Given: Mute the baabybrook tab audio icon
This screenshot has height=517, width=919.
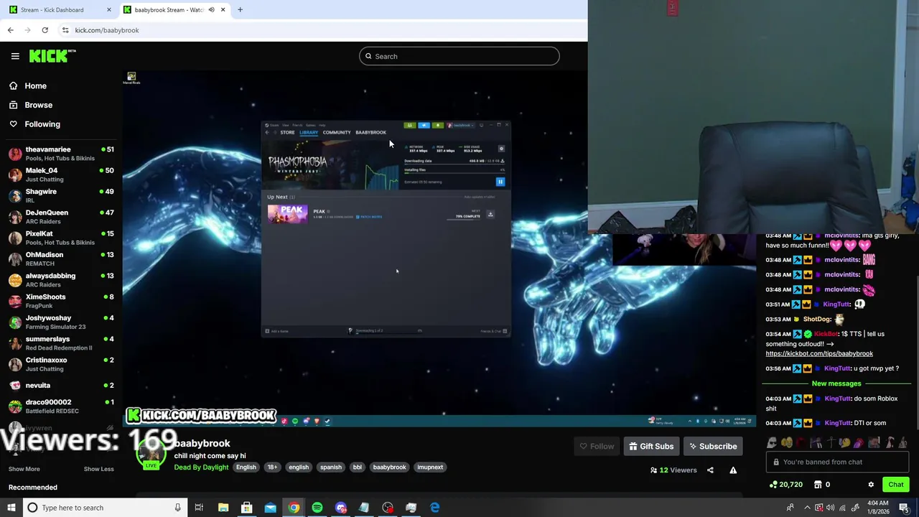Looking at the screenshot, I should click(x=211, y=10).
